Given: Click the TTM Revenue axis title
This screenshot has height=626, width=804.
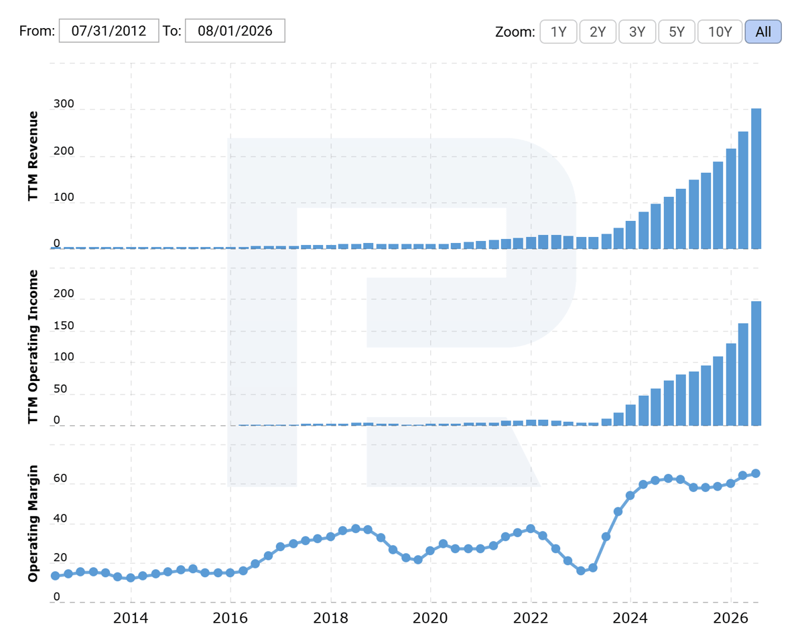Looking at the screenshot, I should (x=33, y=156).
